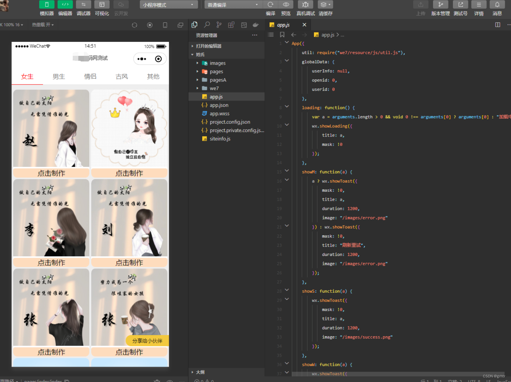This screenshot has height=382, width=511.
Task: Click the simulator refresh icon
Action: [x=134, y=25]
